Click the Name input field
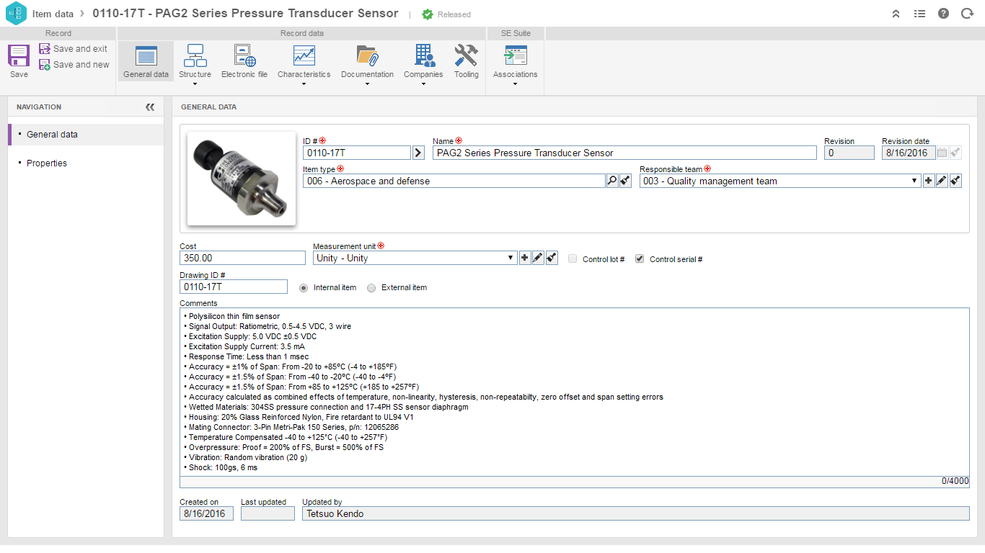The image size is (985, 553). click(624, 153)
